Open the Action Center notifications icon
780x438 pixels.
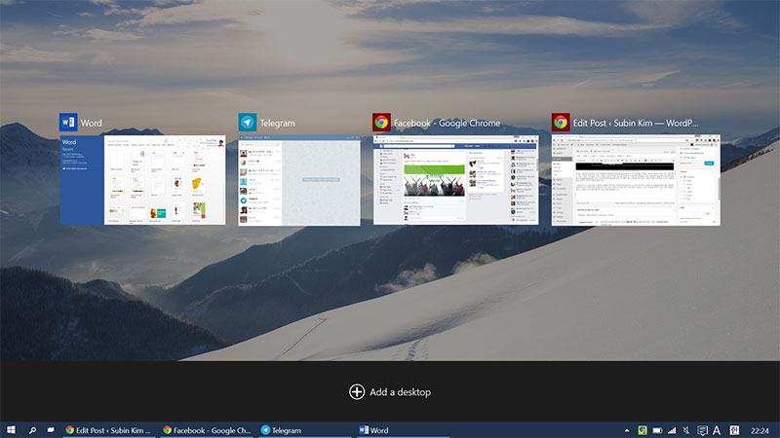click(702, 429)
